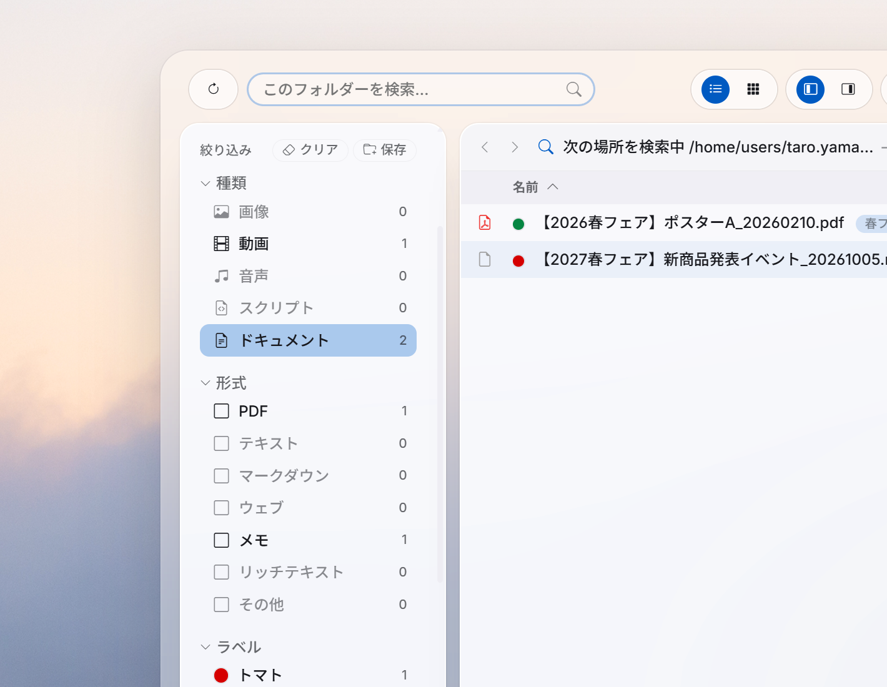Check the リッチテキスト format checkbox
The width and height of the screenshot is (887, 687).
click(222, 572)
